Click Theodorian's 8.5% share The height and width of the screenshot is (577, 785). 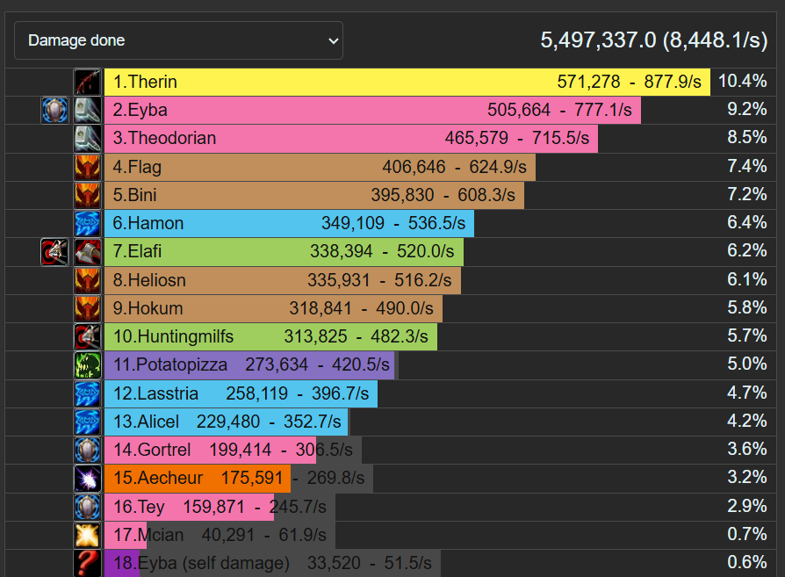click(x=747, y=137)
